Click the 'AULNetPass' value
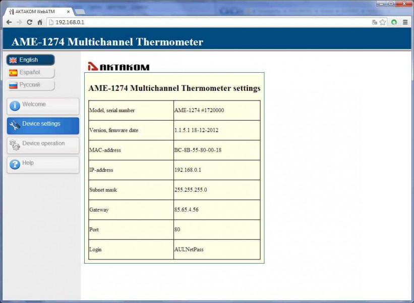Screen dimensions: 414x303 [x=189, y=249]
